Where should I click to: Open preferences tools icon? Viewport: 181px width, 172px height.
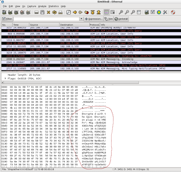point(165,12)
